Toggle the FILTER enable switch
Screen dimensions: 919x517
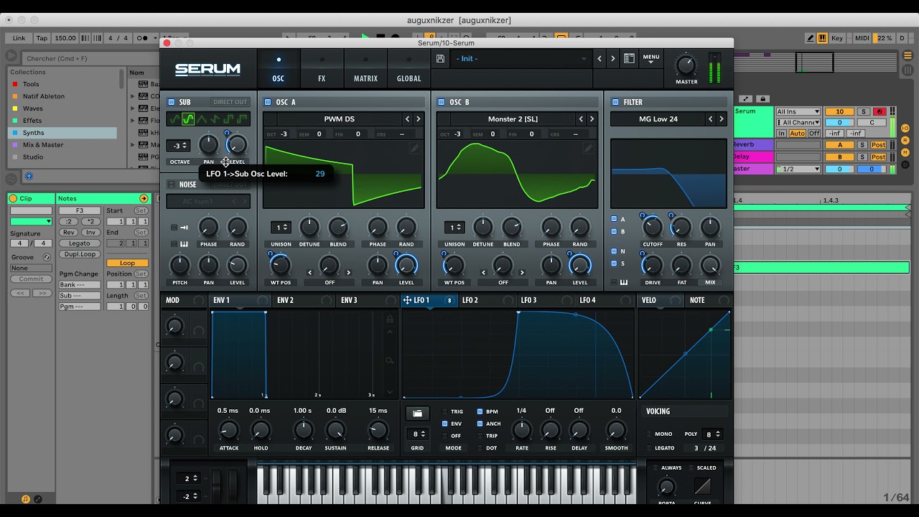(615, 102)
